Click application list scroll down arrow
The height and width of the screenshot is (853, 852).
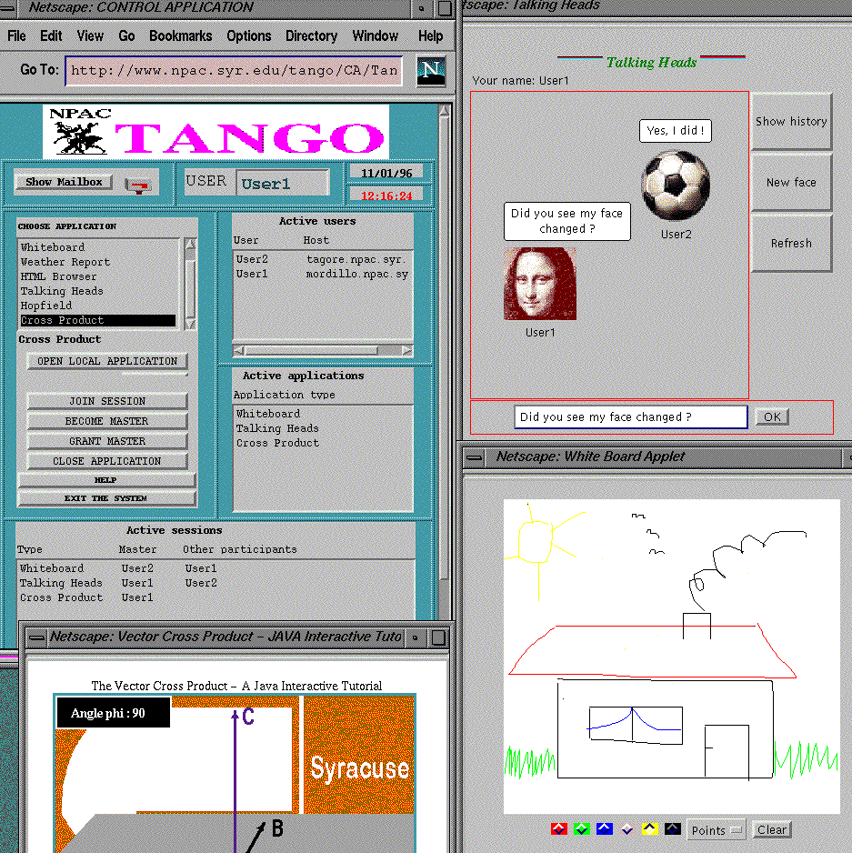tap(190, 325)
